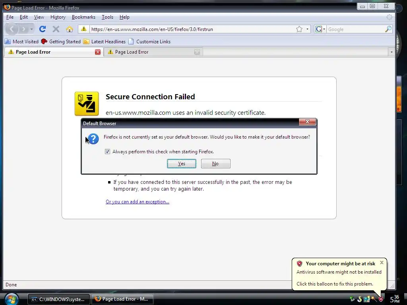Close the second Page Load Error tab
The height and width of the screenshot is (305, 407).
pos(197,52)
